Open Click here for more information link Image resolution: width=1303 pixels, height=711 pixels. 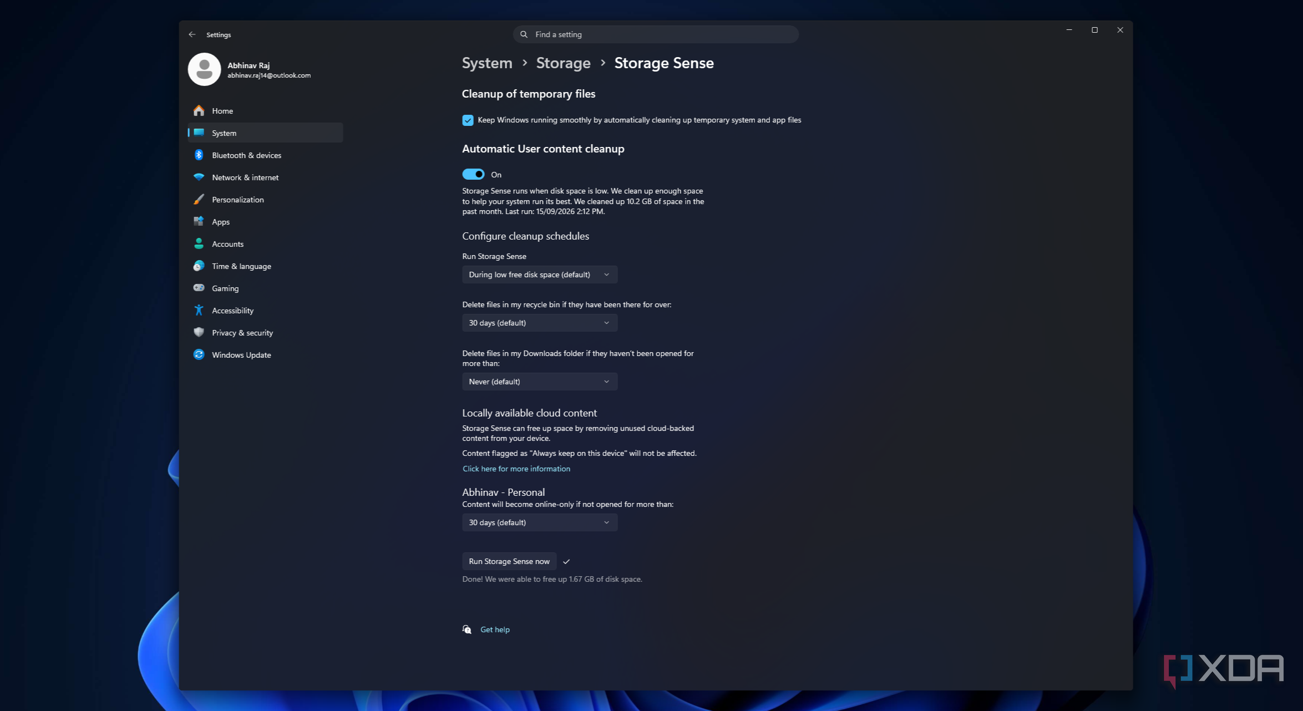tap(516, 469)
